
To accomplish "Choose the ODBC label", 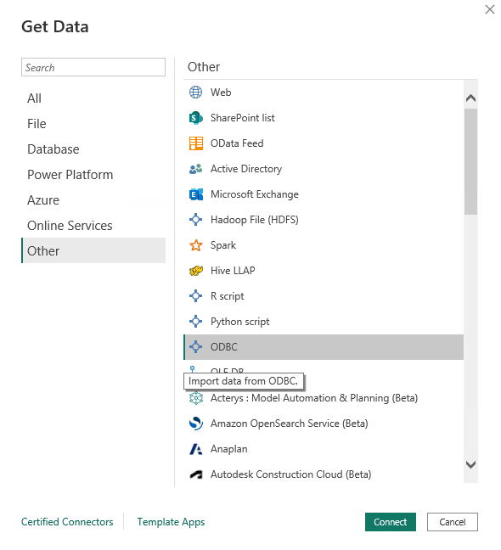I will pos(224,347).
